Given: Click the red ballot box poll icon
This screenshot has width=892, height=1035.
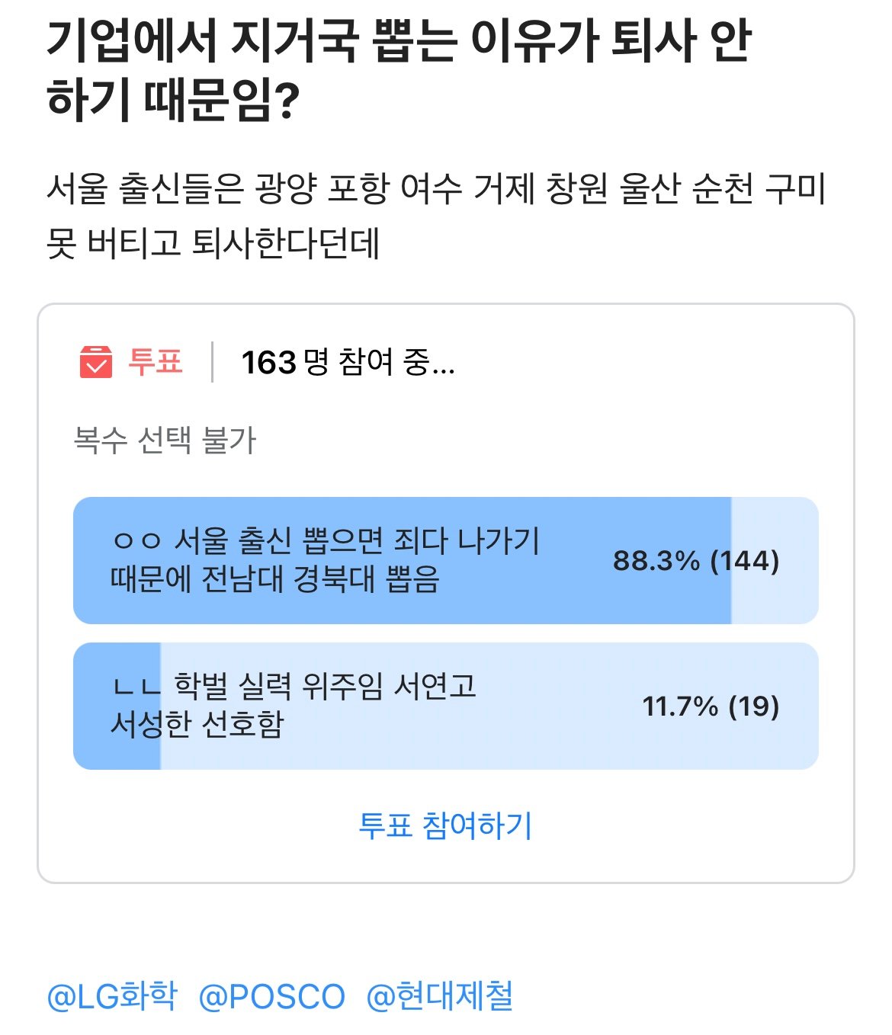Looking at the screenshot, I should 96,361.
